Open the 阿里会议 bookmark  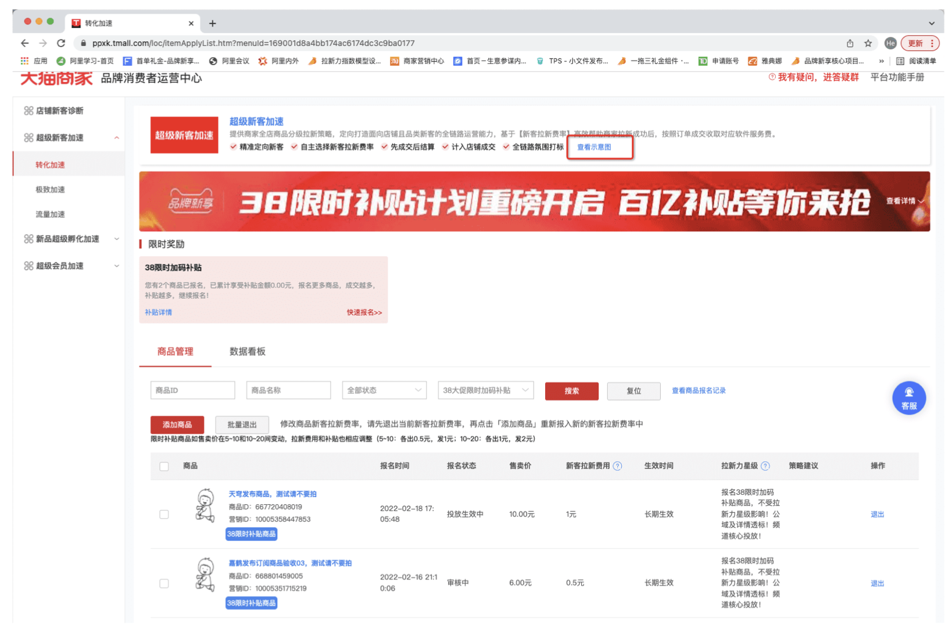pos(229,61)
